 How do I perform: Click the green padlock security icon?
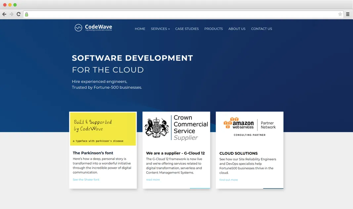coord(26,15)
